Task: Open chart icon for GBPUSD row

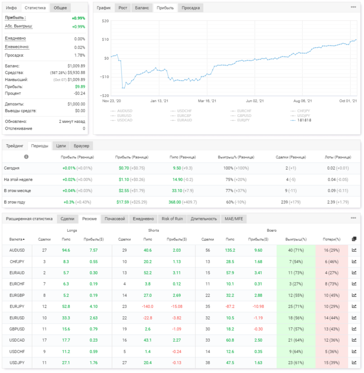Action: (354, 329)
